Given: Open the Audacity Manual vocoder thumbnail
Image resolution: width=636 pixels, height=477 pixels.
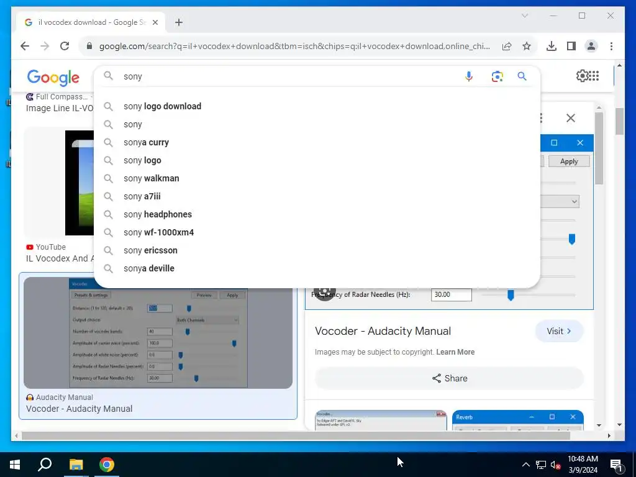Looking at the screenshot, I should click(x=158, y=333).
